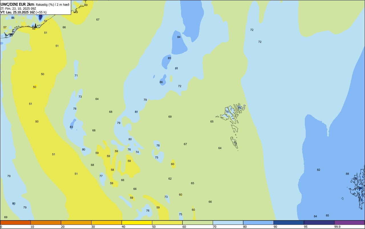The image size is (365, 229).
Task: Click the UWC/DINI EUR 2km title
Action: [x=17, y=4]
